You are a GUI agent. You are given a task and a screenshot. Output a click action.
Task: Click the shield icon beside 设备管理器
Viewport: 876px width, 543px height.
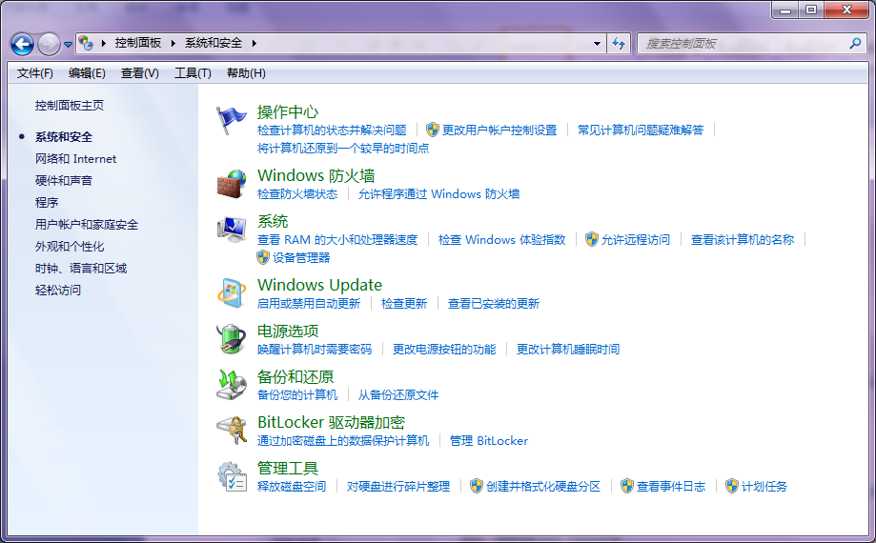click(x=263, y=257)
